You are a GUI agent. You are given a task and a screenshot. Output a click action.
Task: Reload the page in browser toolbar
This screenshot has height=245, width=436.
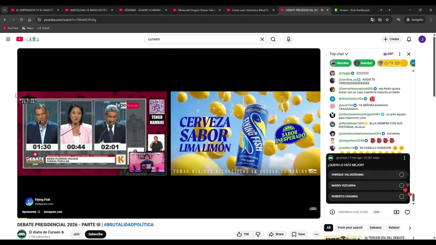21,20
